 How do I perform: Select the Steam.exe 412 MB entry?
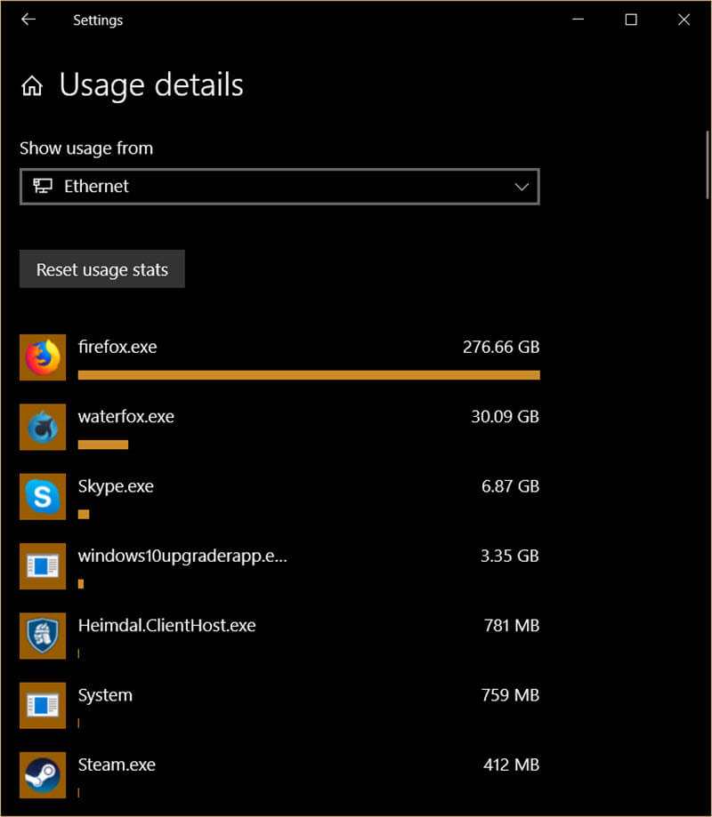point(279,775)
